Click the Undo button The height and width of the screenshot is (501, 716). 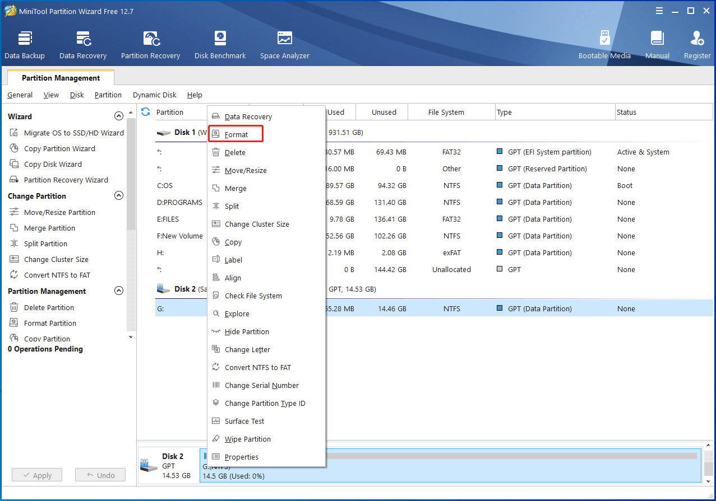point(100,475)
